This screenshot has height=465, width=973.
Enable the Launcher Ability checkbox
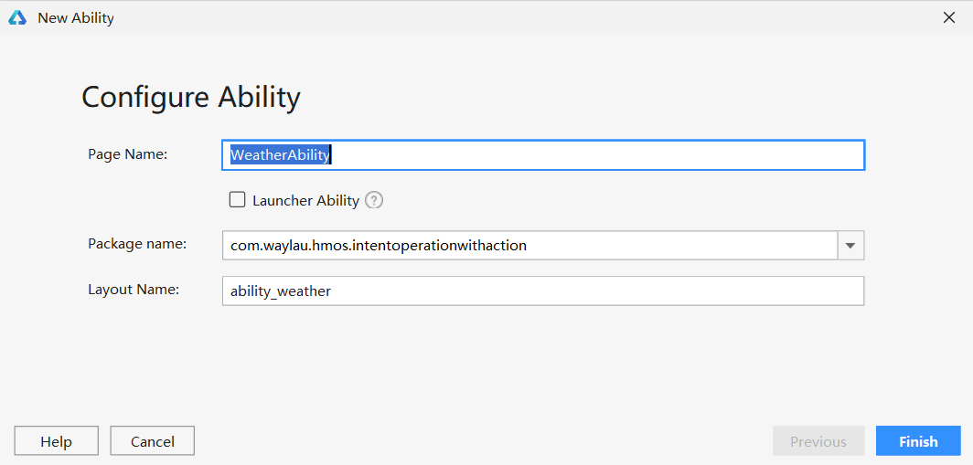(x=238, y=200)
